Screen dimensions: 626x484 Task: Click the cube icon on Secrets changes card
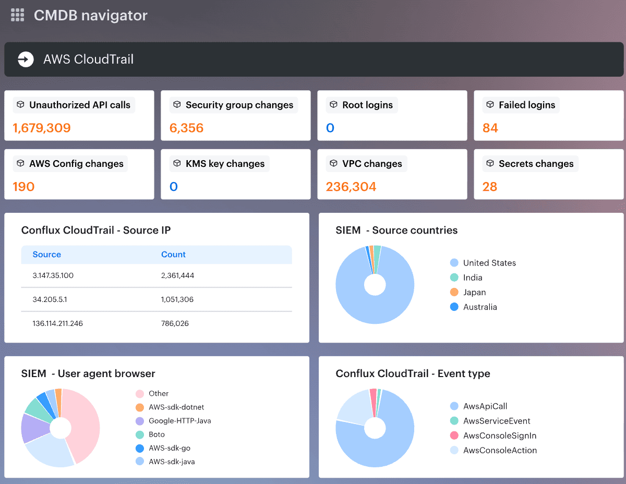tap(490, 163)
